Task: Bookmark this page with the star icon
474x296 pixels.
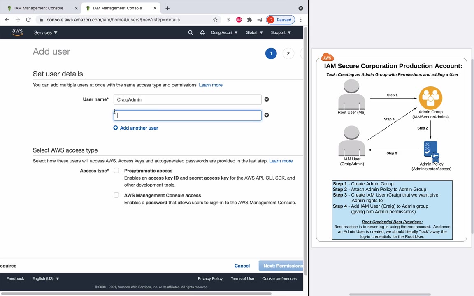Action: (x=215, y=20)
